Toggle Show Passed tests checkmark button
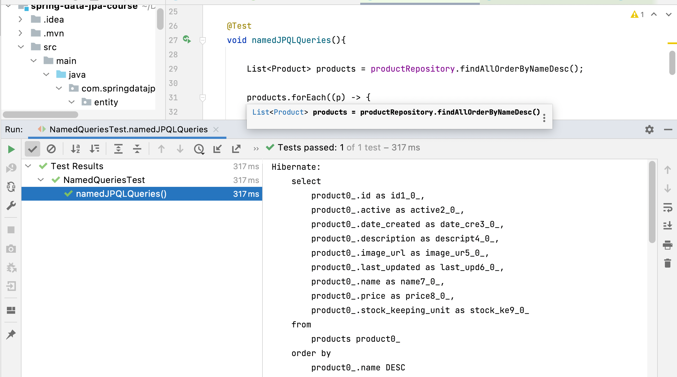The height and width of the screenshot is (377, 677). coord(33,149)
